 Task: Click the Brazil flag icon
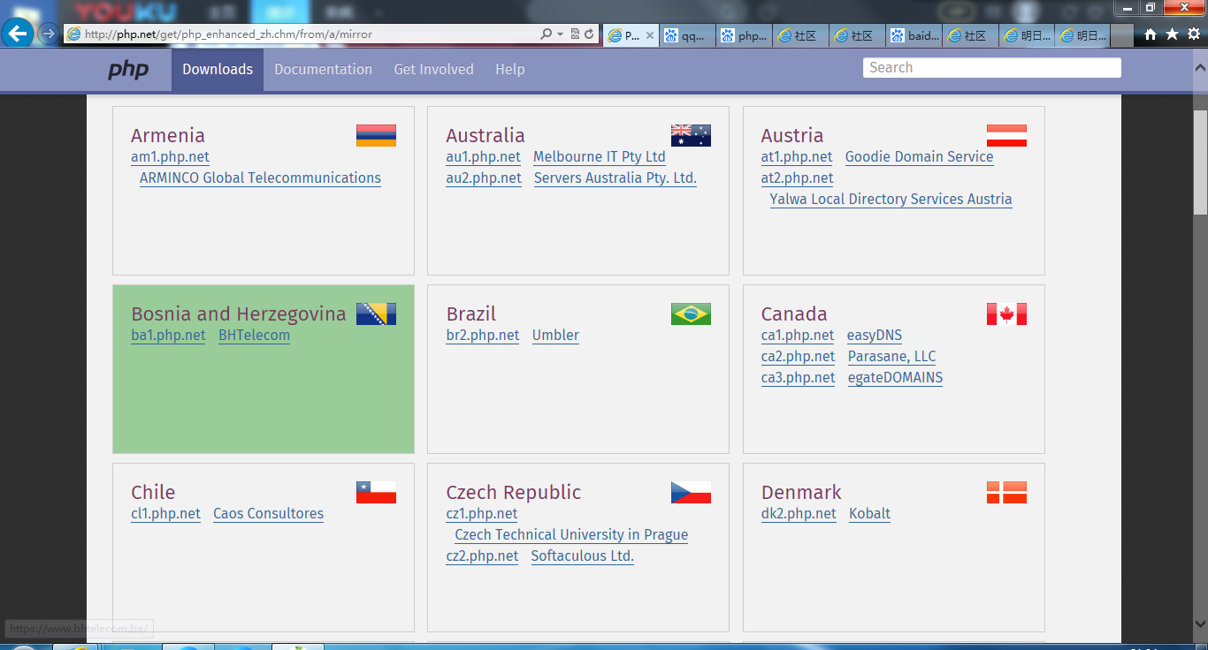691,314
